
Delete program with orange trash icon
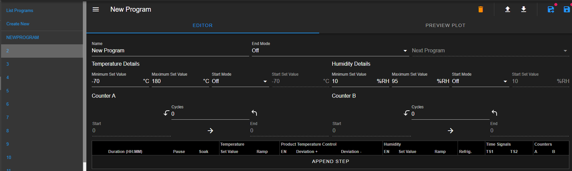[481, 9]
